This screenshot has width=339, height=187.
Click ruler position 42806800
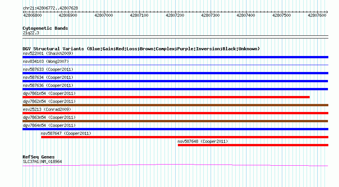tap(32, 15)
